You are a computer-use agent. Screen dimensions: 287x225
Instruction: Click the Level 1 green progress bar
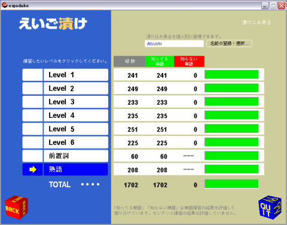(x=231, y=75)
